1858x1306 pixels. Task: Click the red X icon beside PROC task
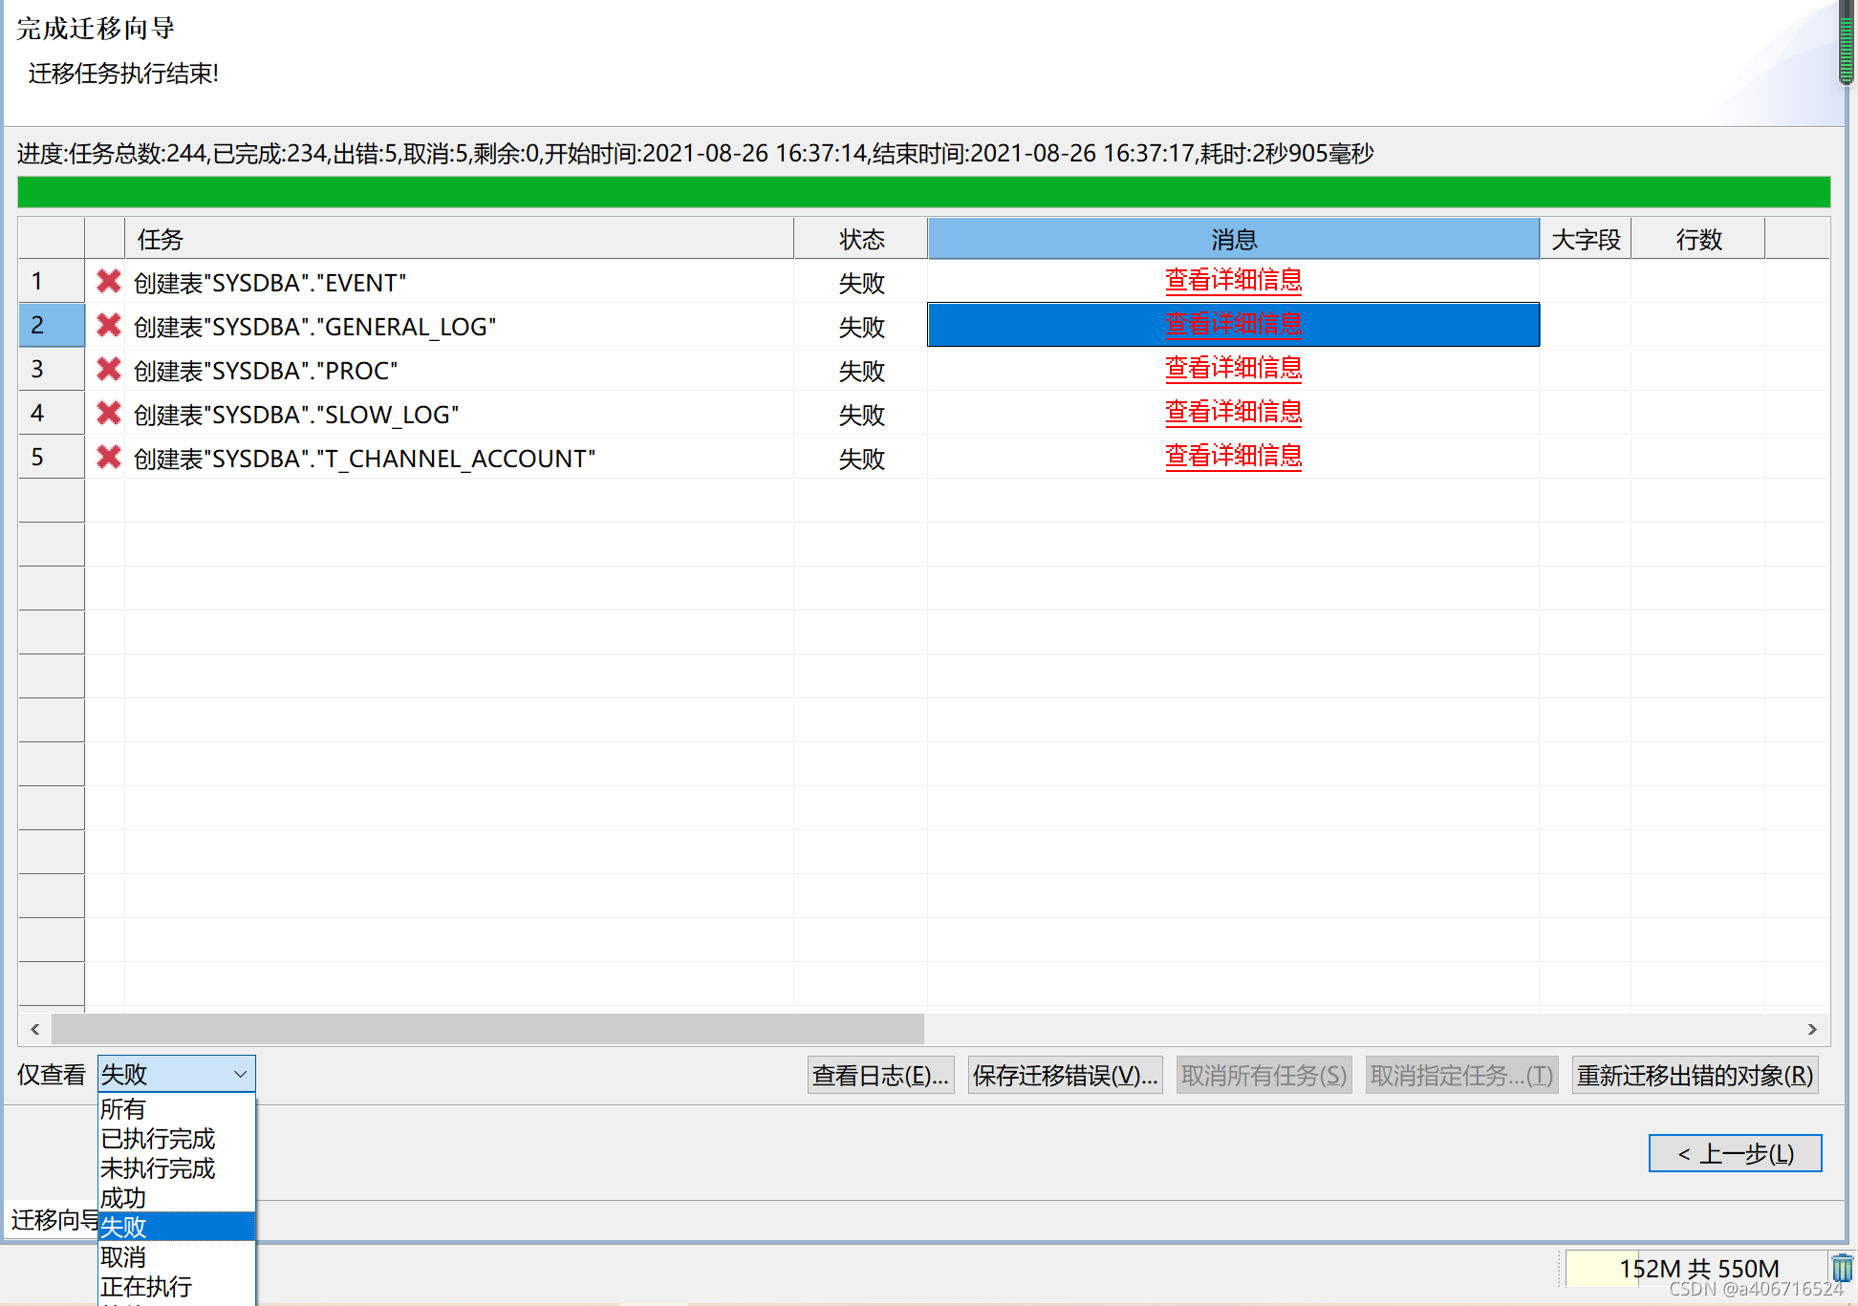(109, 369)
